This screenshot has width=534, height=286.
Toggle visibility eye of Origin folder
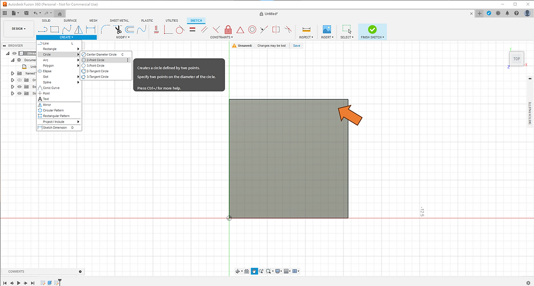coord(20,80)
